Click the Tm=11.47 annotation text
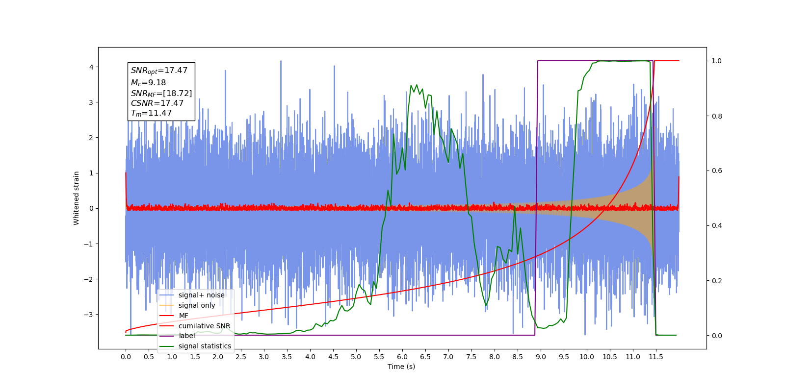Image resolution: width=785 pixels, height=392 pixels. (x=151, y=113)
